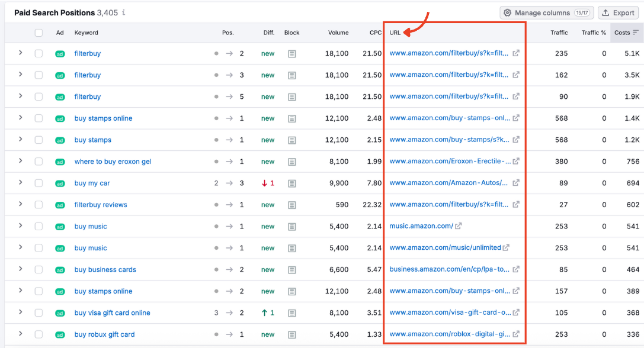This screenshot has height=348, width=644.
Task: Expand the buy robux gift card row
Action: tap(21, 334)
